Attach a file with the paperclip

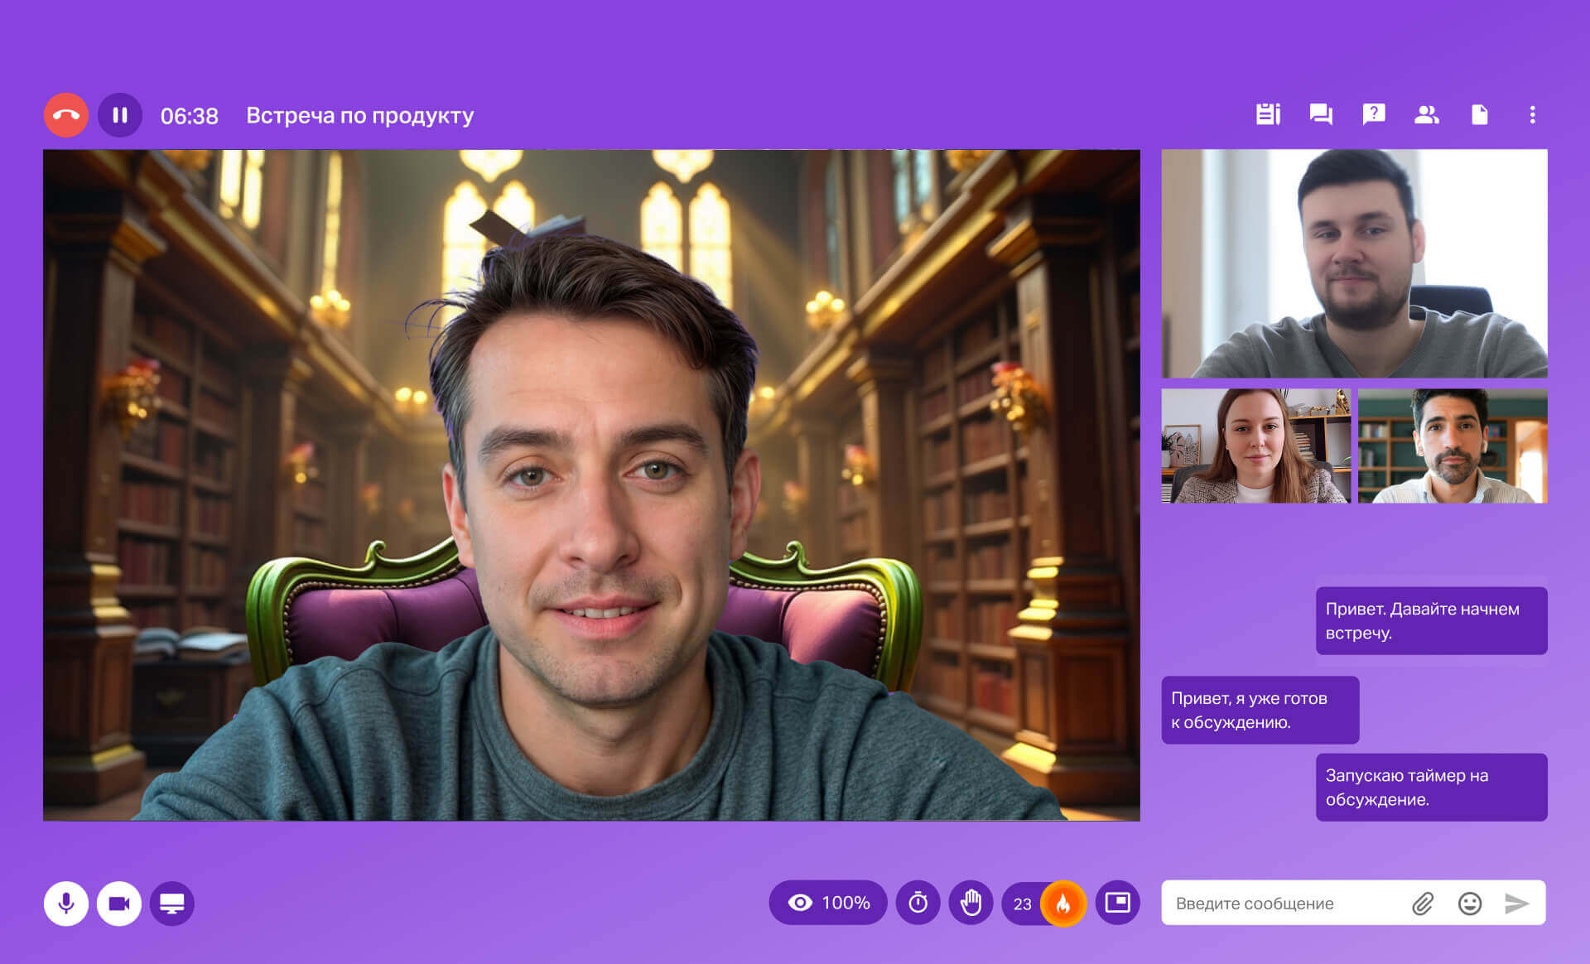(1423, 903)
